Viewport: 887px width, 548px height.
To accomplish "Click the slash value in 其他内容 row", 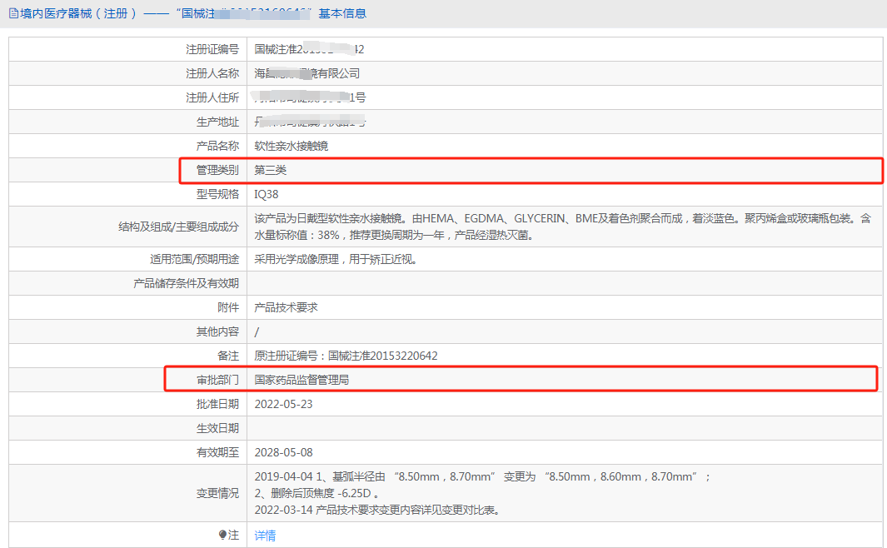I will point(257,332).
